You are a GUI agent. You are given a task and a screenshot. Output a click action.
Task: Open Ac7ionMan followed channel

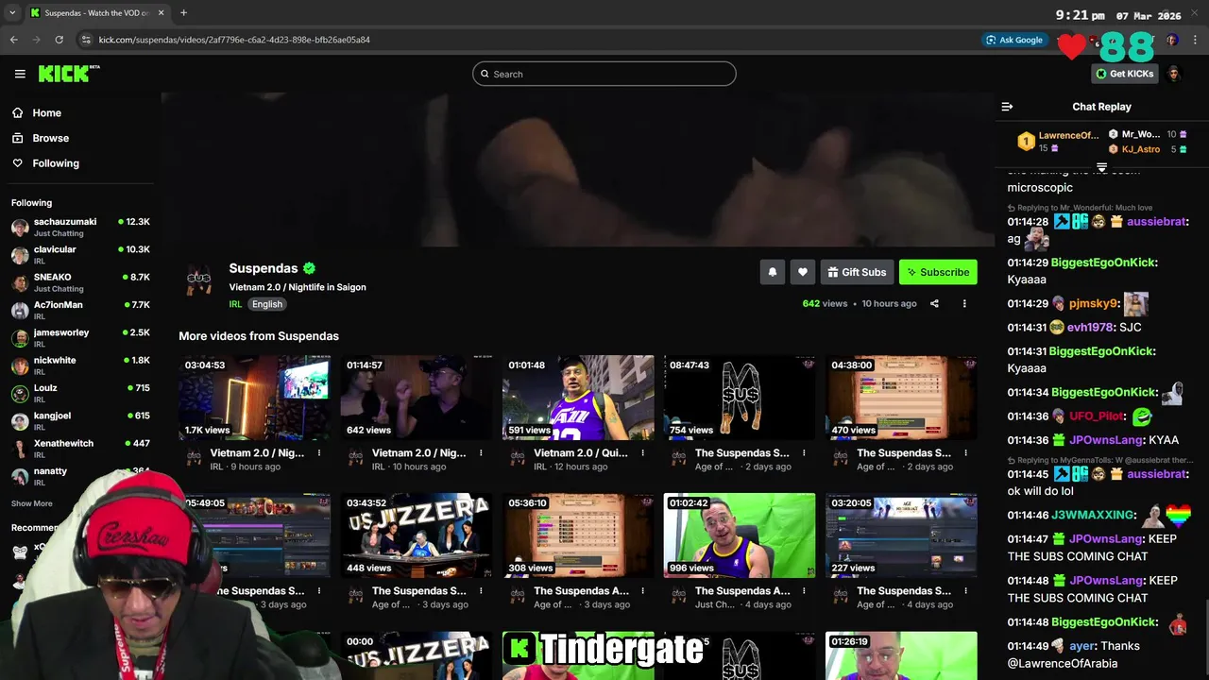click(x=80, y=310)
